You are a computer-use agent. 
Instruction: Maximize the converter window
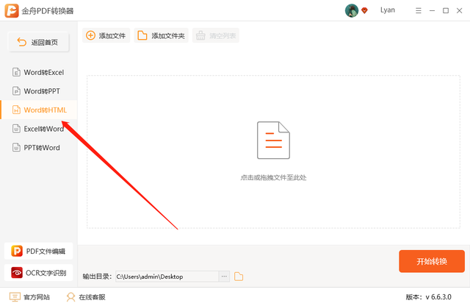click(446, 11)
